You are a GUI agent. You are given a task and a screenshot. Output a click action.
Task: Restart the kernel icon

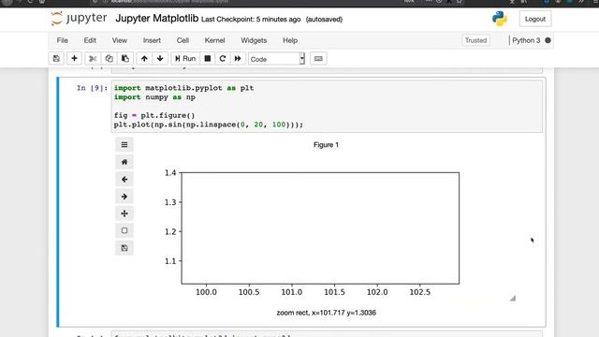point(223,58)
